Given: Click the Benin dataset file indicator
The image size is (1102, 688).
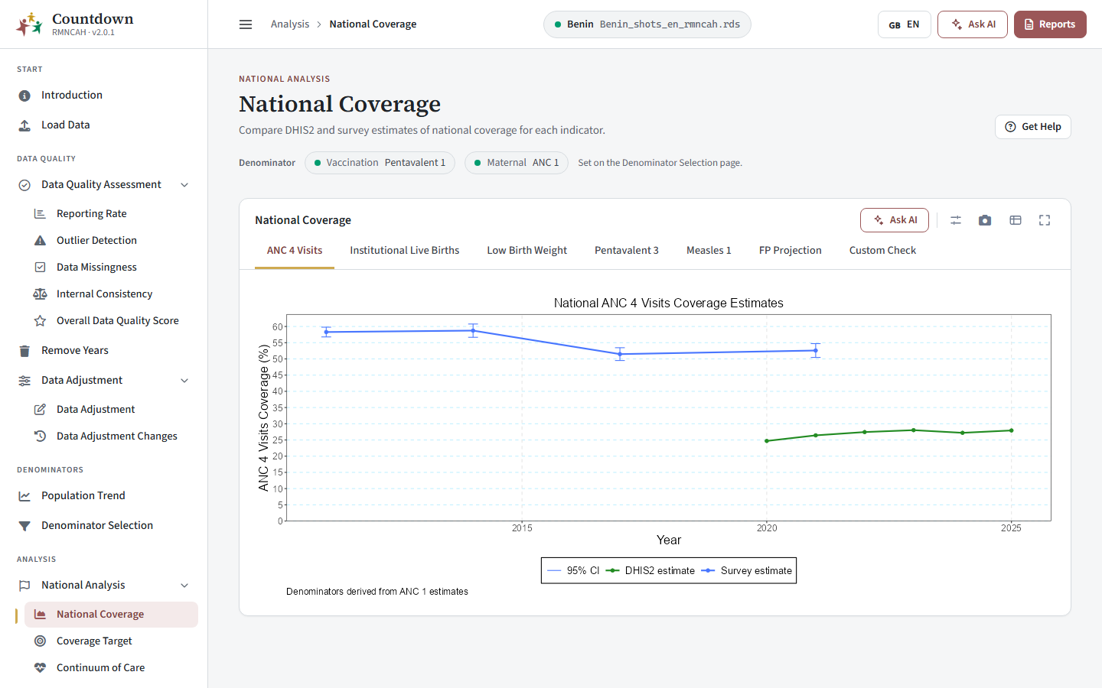Looking at the screenshot, I should click(647, 24).
